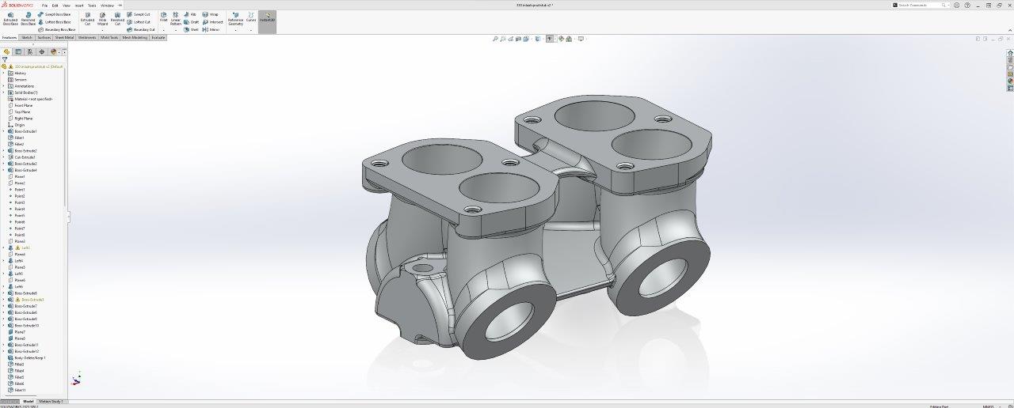Screen dimensions: 1014x408
Task: Click the Search Commands input field
Action: click(921, 5)
